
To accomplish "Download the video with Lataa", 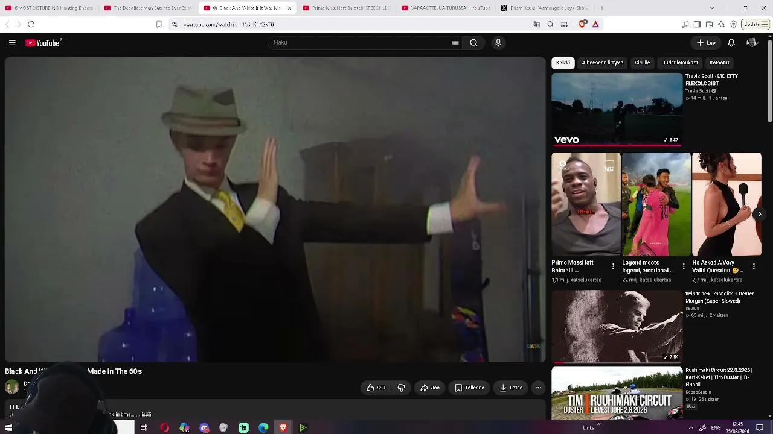I will (x=511, y=388).
